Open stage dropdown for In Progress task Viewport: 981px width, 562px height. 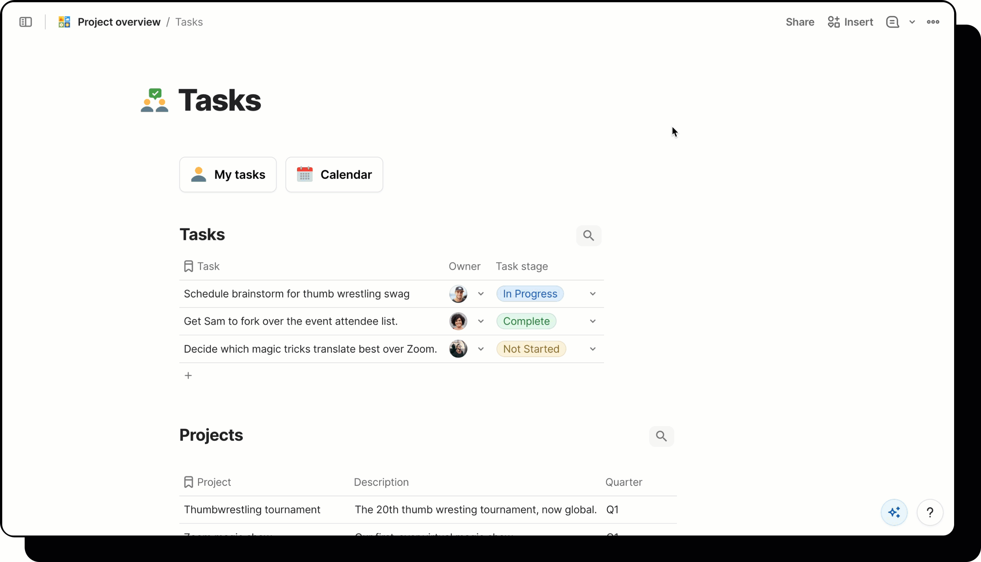coord(592,294)
